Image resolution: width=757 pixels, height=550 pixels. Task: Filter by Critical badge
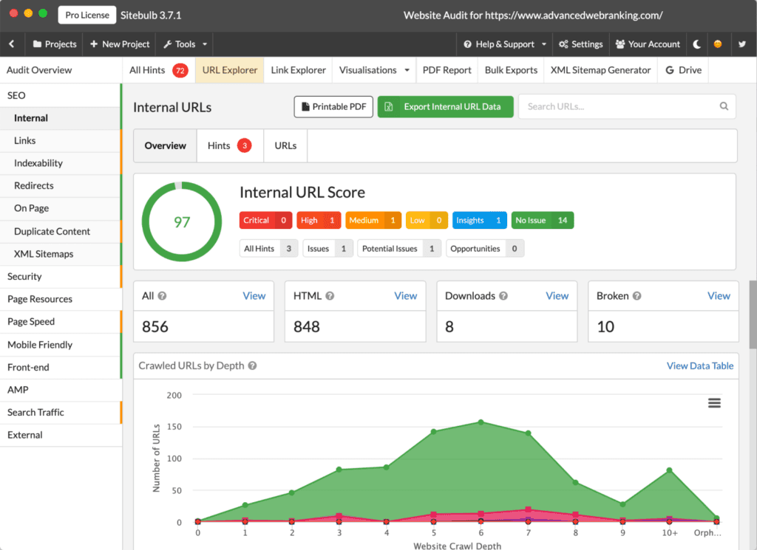(265, 220)
